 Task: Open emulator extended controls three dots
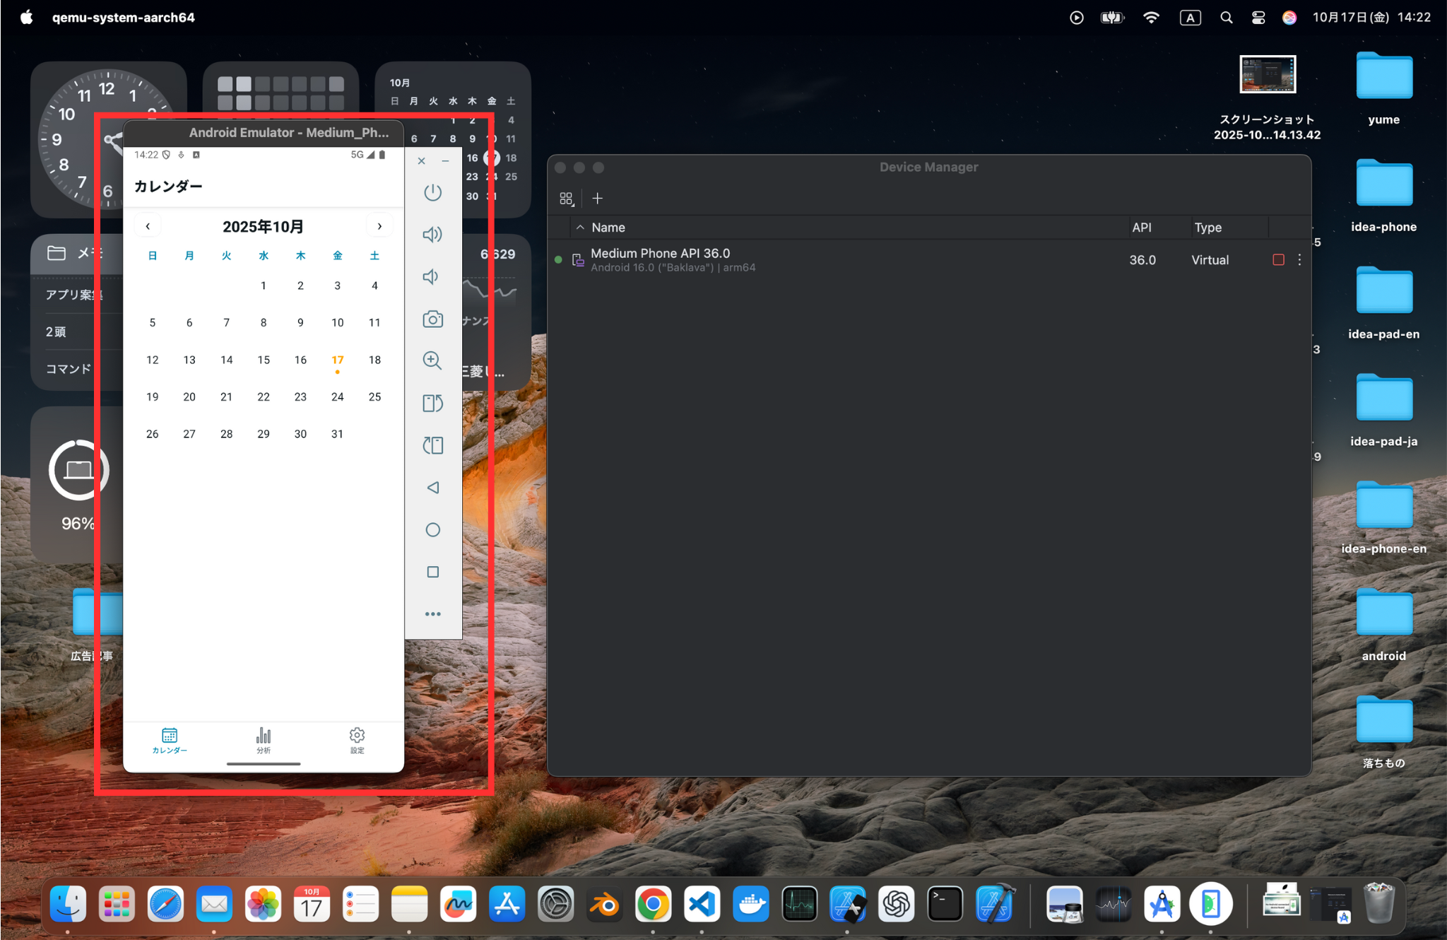(x=432, y=613)
